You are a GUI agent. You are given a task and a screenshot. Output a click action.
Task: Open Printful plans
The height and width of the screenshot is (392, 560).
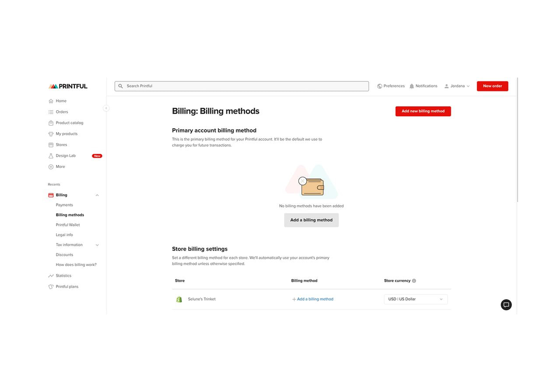click(x=67, y=287)
